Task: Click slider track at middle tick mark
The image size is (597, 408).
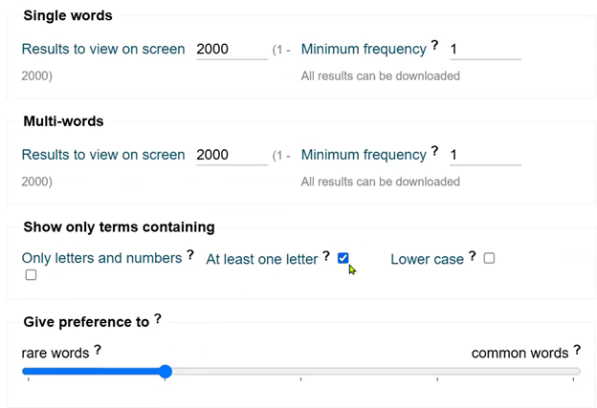Action: pyautogui.click(x=300, y=371)
